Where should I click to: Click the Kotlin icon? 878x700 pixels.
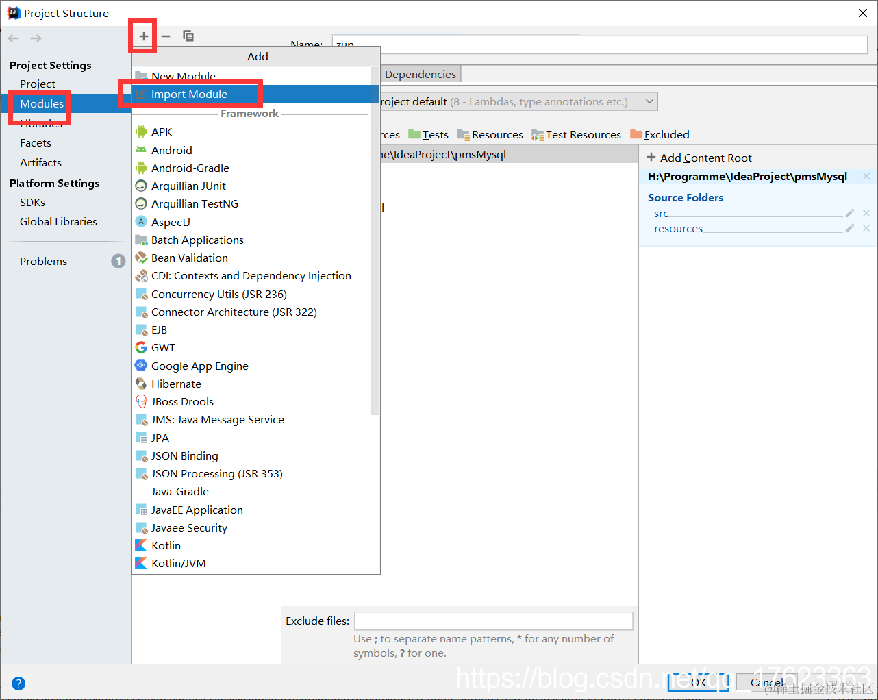(141, 545)
